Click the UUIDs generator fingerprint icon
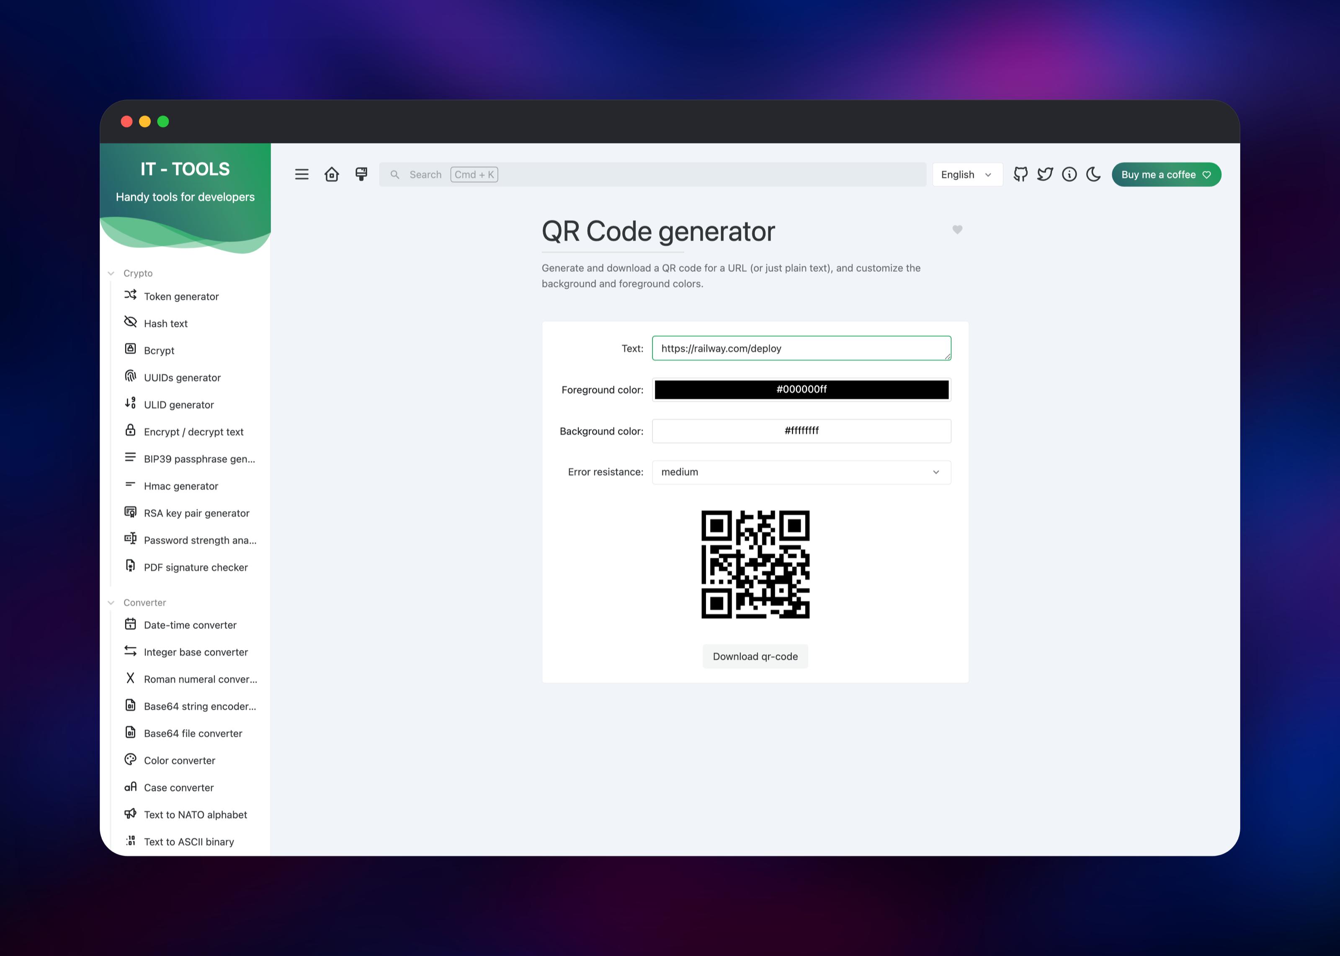The image size is (1340, 956). tap(131, 375)
